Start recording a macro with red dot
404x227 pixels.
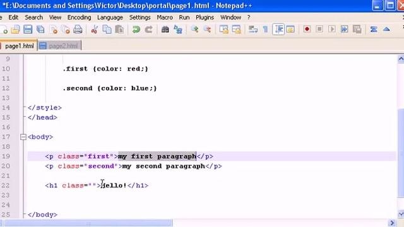click(307, 30)
